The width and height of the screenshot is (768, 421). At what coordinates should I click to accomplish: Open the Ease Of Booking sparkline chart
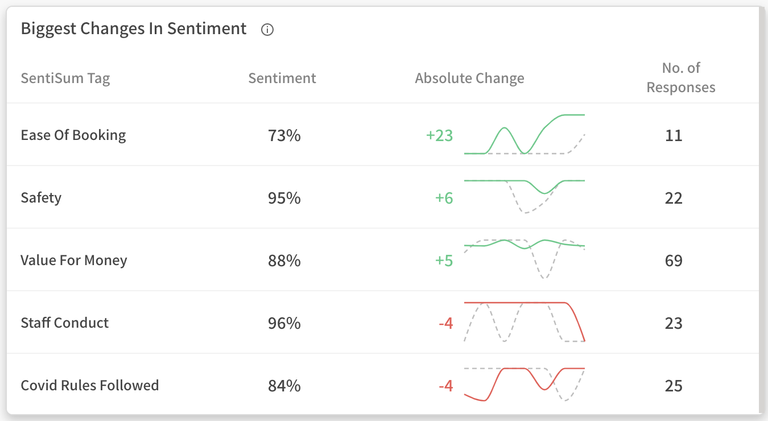(525, 135)
